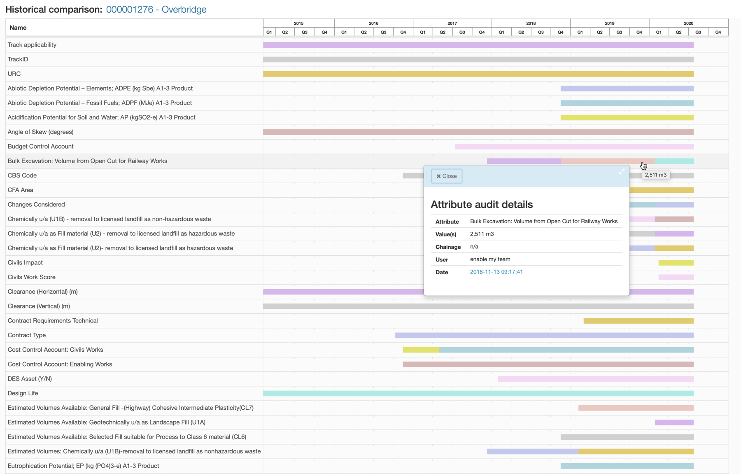The image size is (741, 474).
Task: Click the Track applicability timeline bar
Action: tap(478, 45)
